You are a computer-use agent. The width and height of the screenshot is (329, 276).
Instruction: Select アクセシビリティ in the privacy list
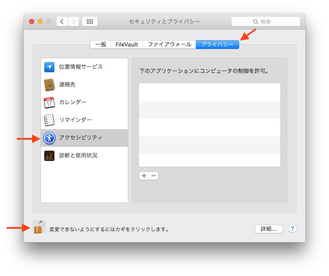pyautogui.click(x=84, y=138)
